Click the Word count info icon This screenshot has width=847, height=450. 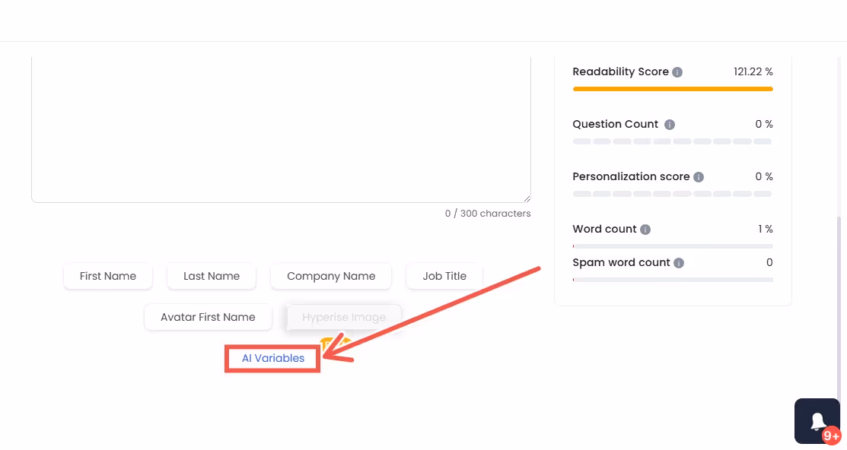[x=645, y=229]
